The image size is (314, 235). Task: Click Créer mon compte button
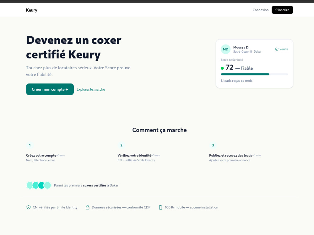50,89
